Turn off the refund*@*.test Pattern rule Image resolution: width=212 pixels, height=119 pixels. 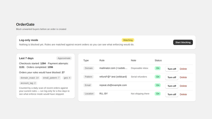point(172,77)
